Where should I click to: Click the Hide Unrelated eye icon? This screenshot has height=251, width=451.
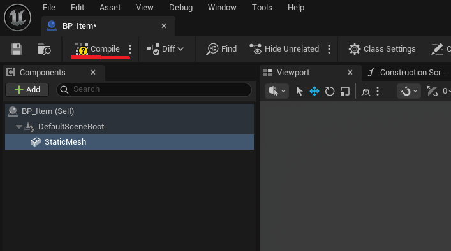click(255, 49)
